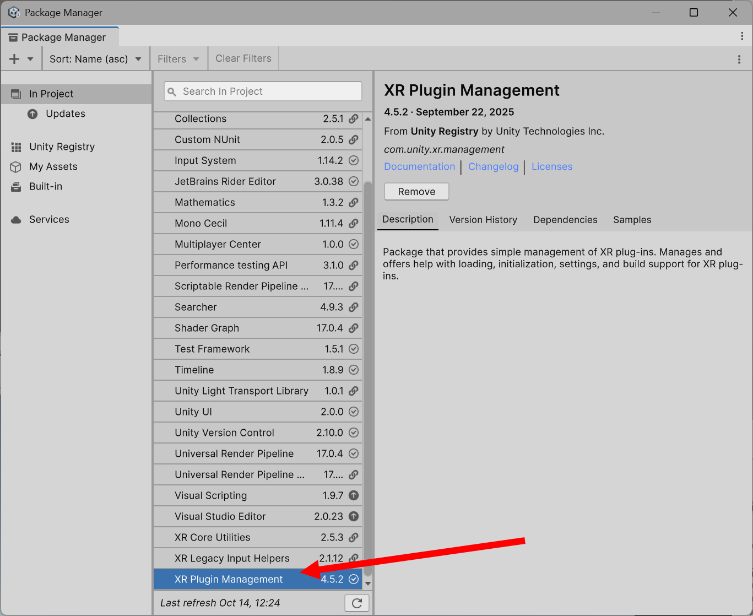Click the Clear Filters button
The width and height of the screenshot is (753, 616).
point(243,58)
